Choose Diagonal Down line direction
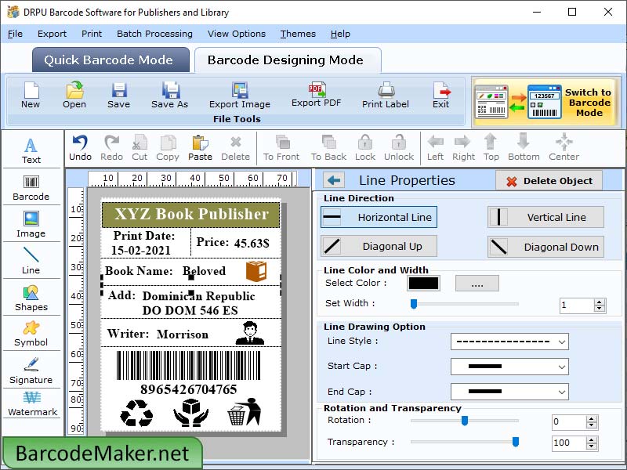Viewport: 627px width, 470px height. point(545,246)
